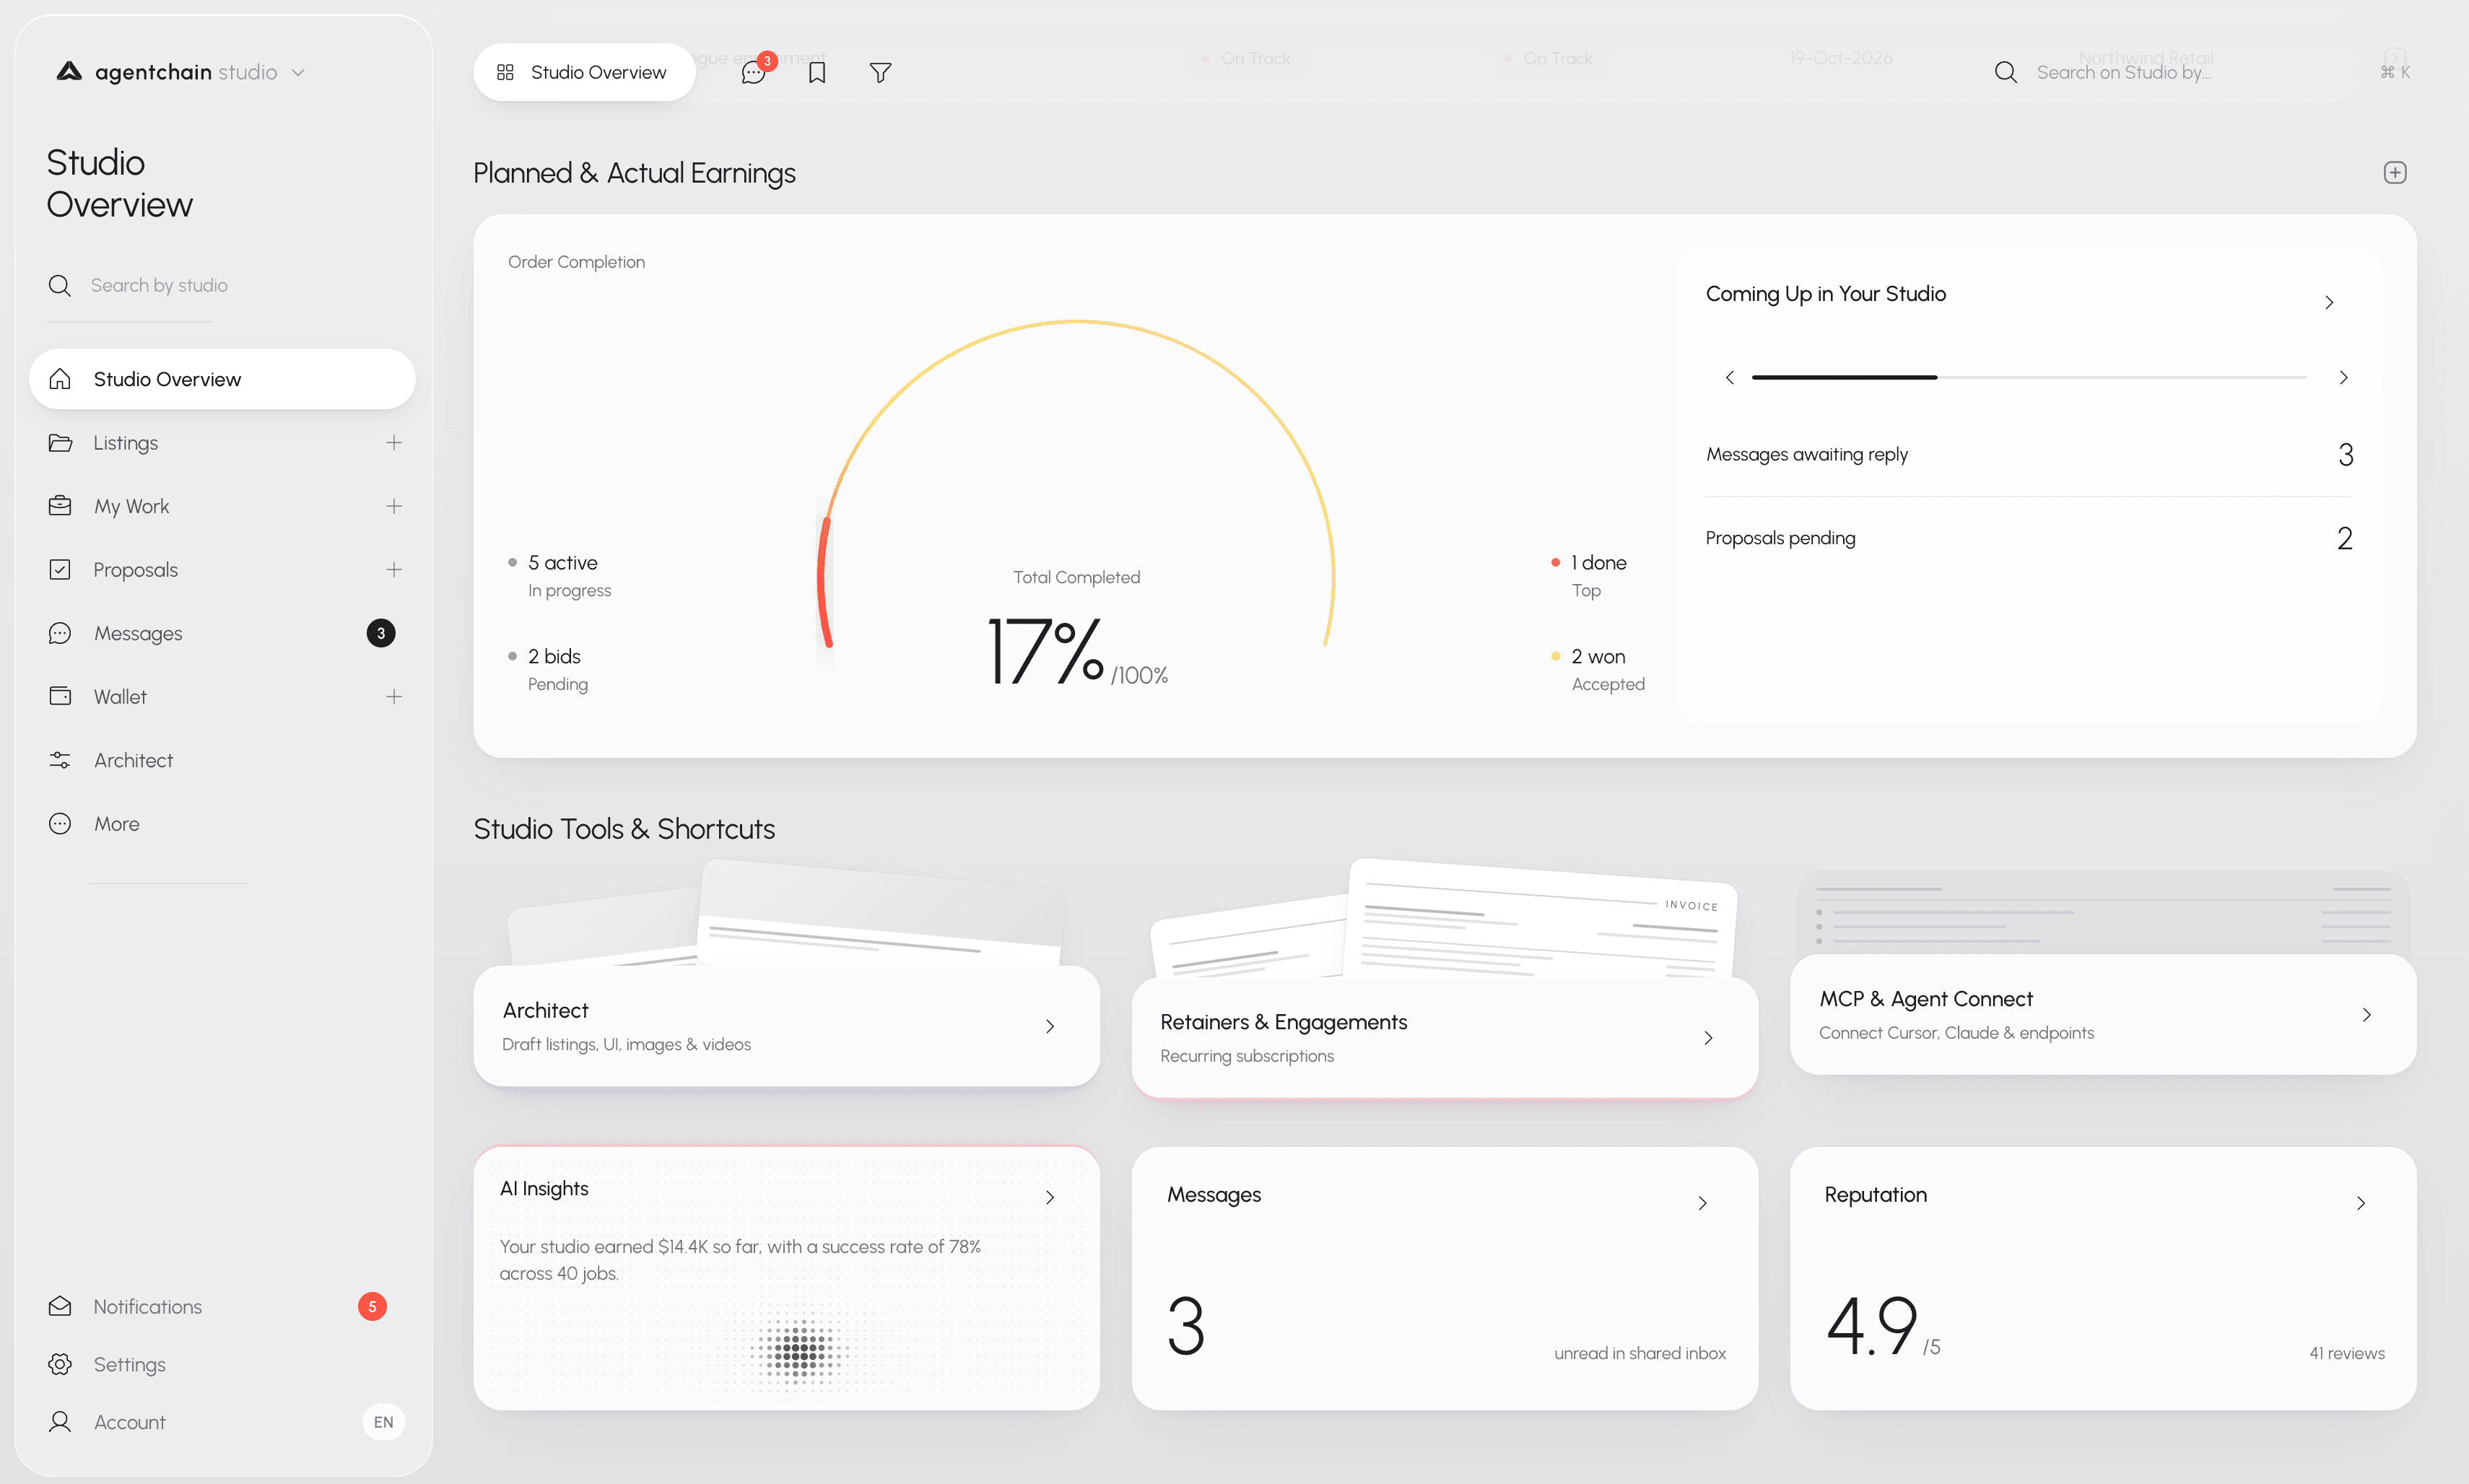Screen dimensions: 2469x1484
Task: Go to previous carousel slide arrow
Action: coord(1729,377)
